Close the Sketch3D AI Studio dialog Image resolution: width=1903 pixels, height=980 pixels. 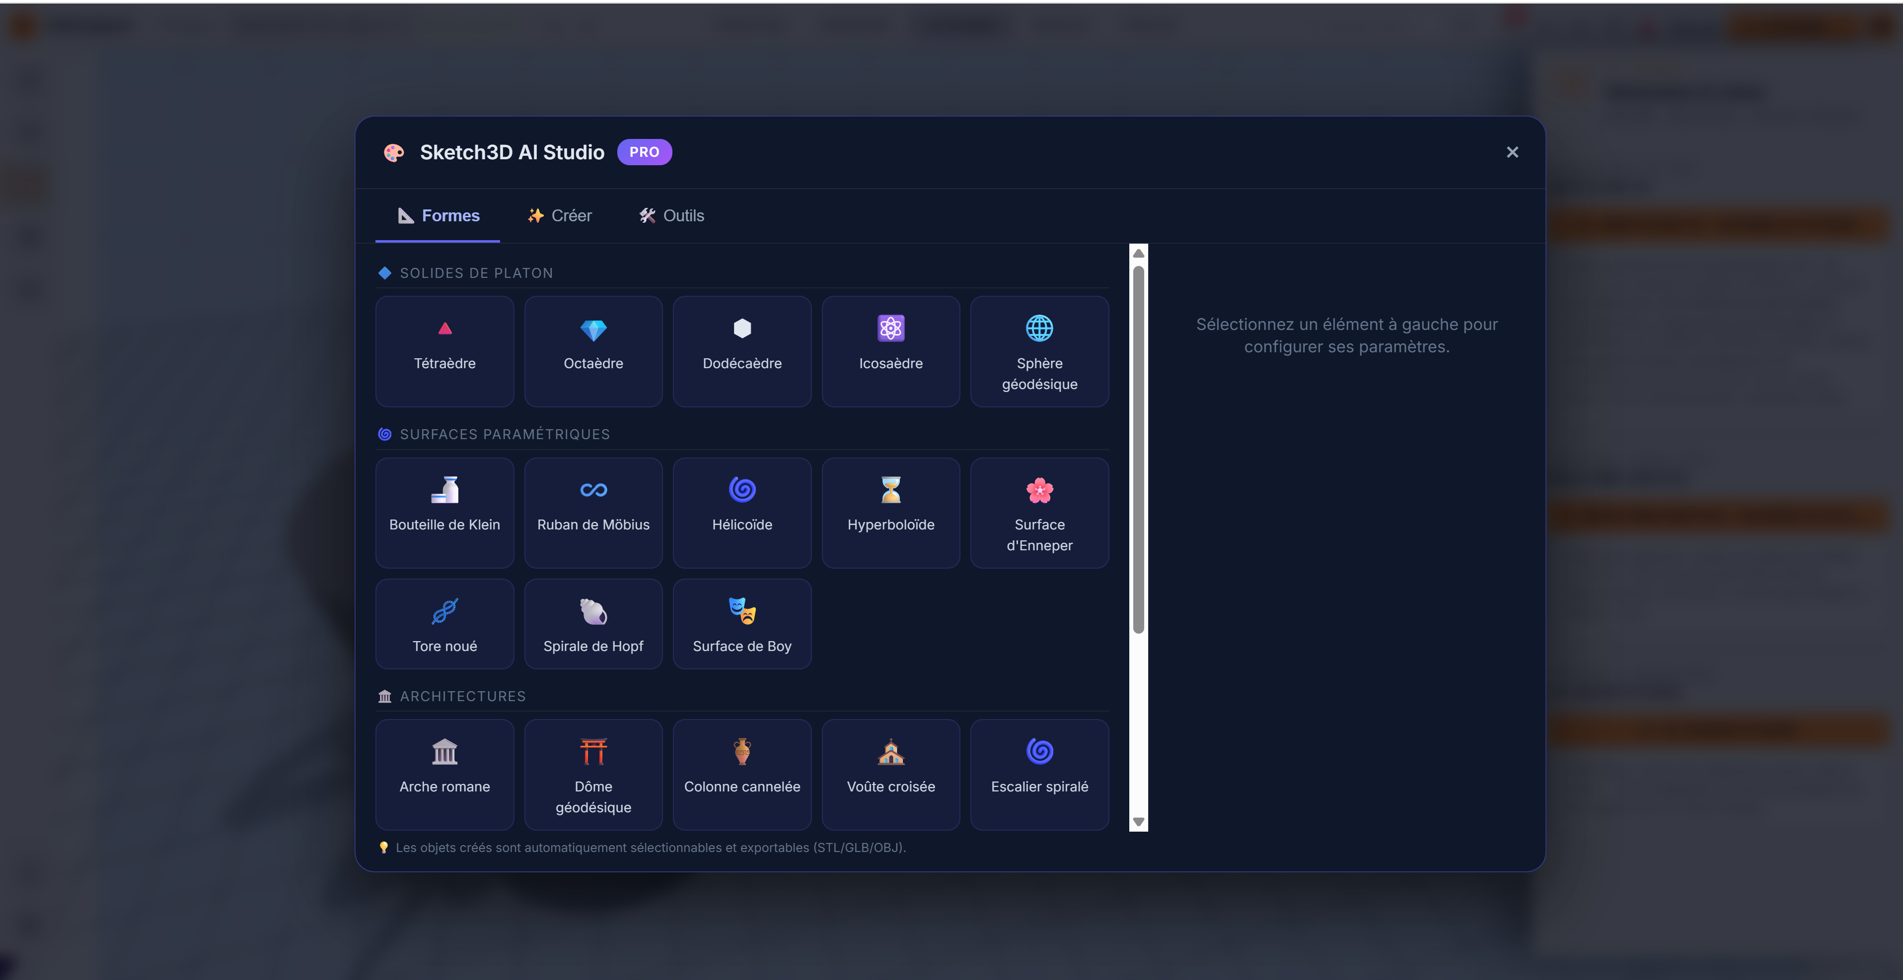click(1512, 152)
